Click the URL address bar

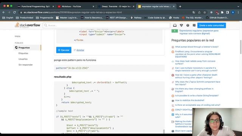[105, 12]
